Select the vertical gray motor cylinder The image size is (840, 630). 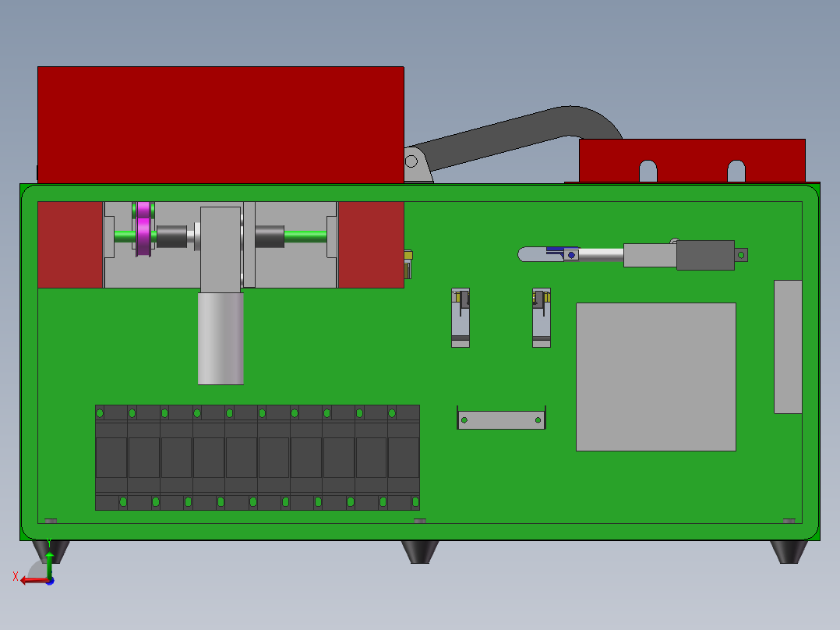coord(221,338)
